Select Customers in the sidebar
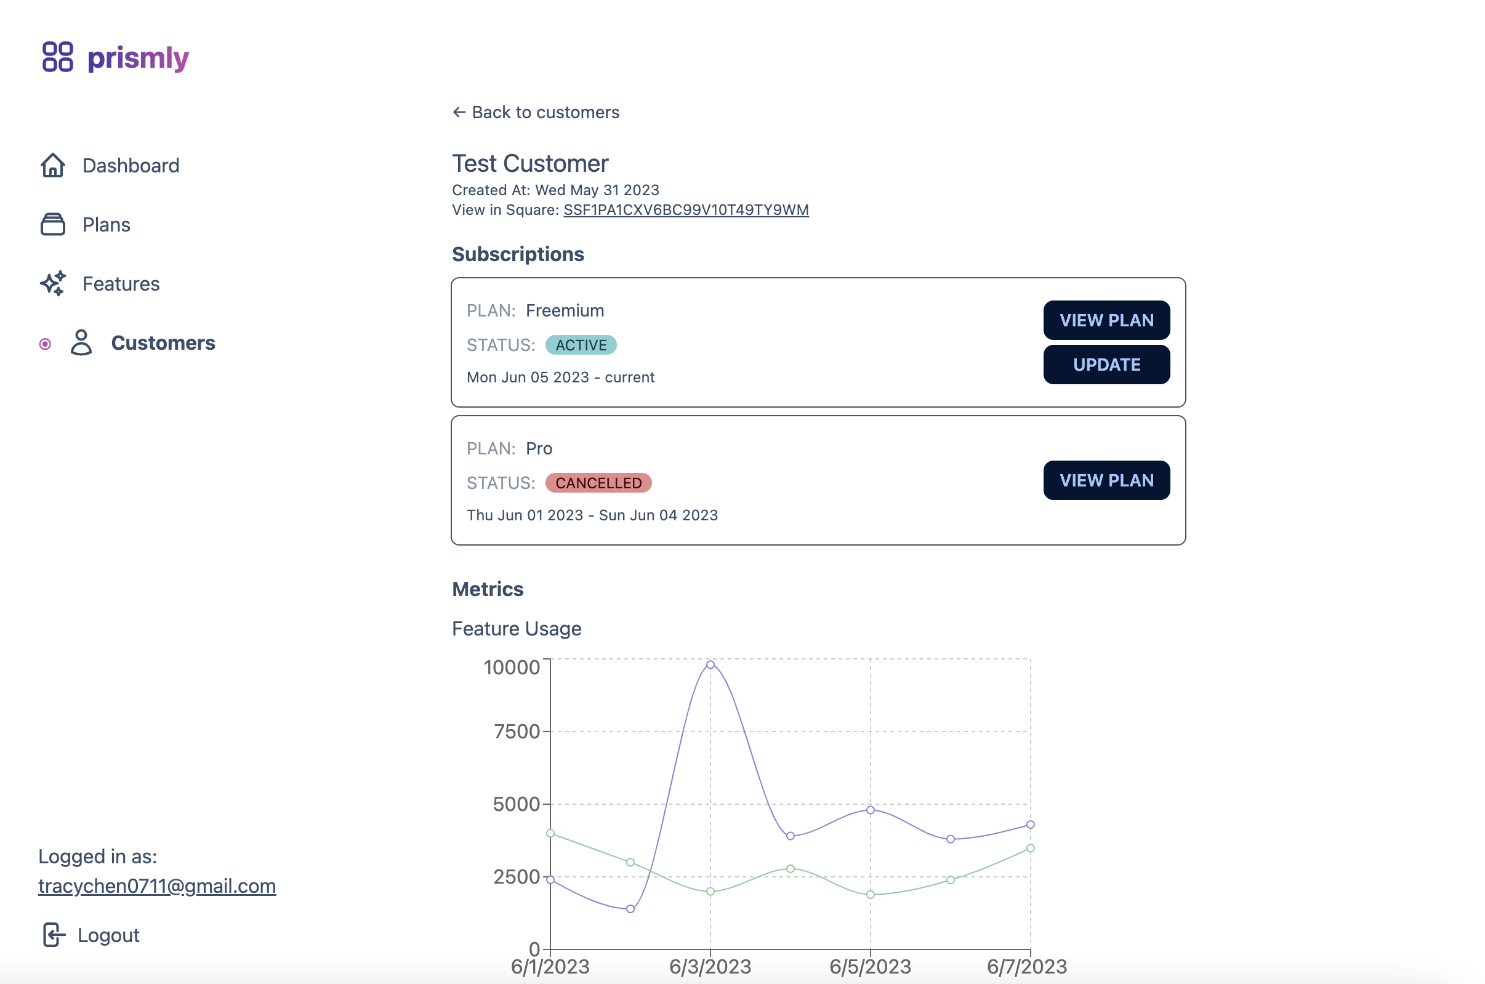This screenshot has width=1485, height=984. point(163,343)
